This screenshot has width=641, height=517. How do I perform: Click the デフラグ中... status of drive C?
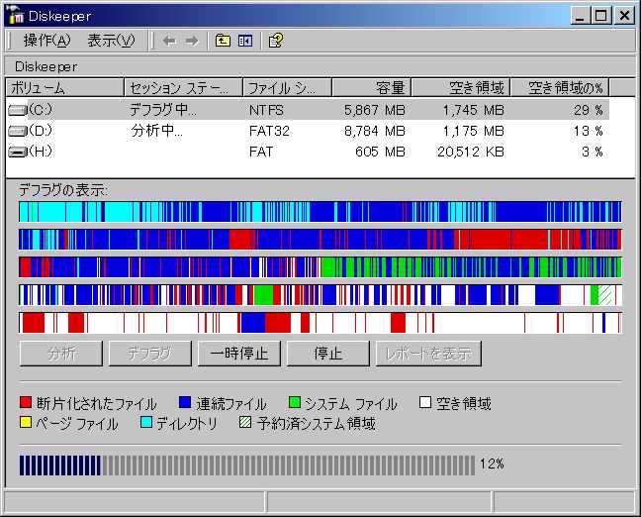coord(162,110)
